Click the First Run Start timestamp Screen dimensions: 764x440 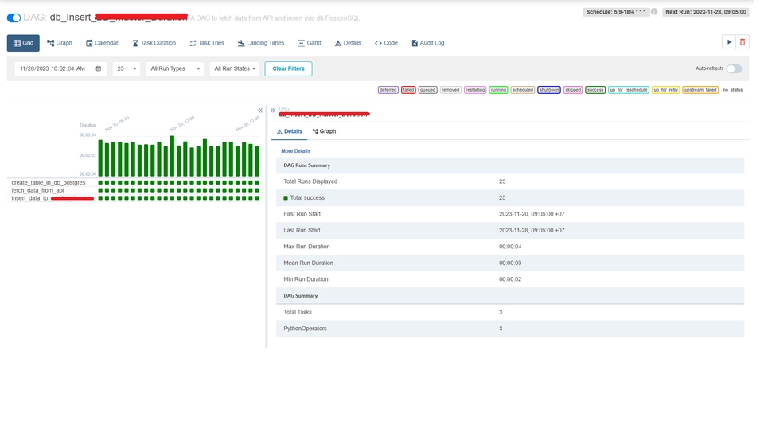click(532, 214)
